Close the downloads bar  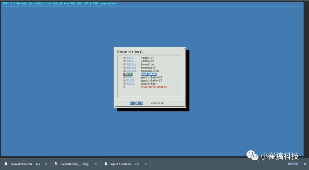coord(305,164)
